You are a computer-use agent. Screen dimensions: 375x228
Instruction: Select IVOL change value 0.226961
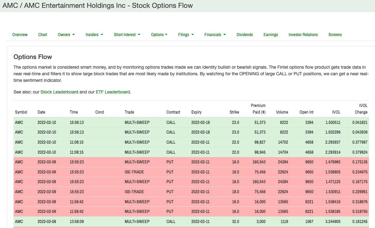(360, 192)
